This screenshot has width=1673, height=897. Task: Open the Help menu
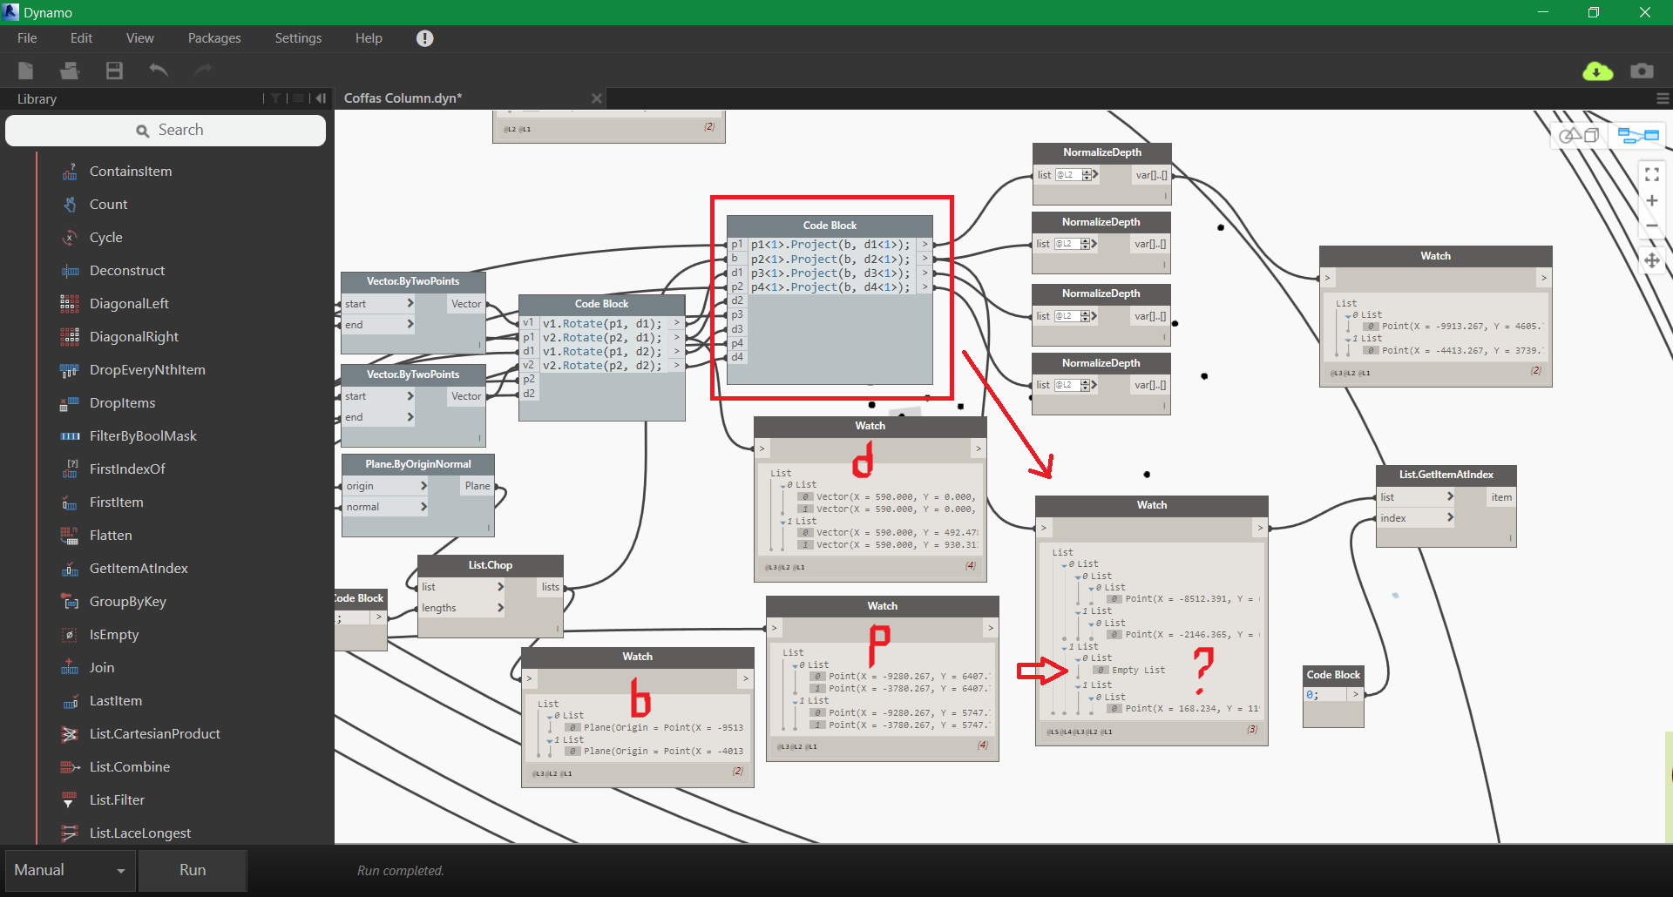click(x=369, y=38)
